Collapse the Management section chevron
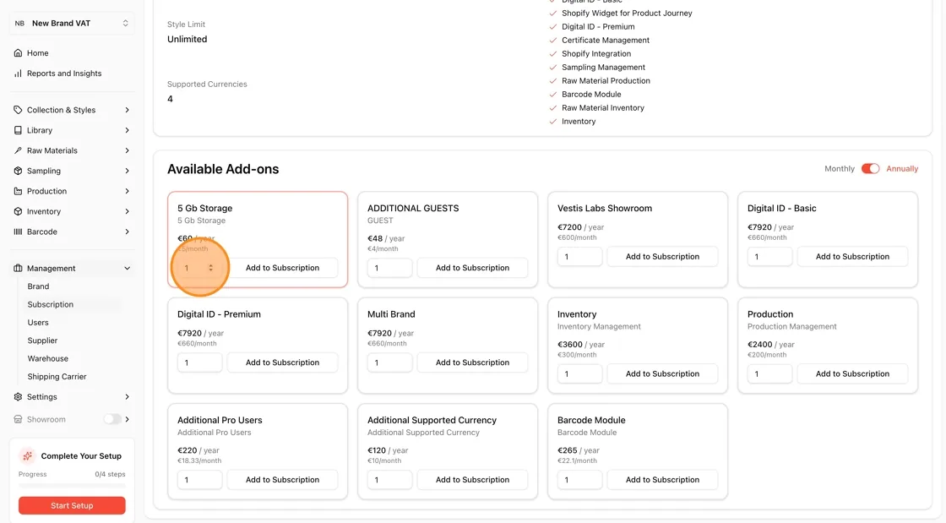The width and height of the screenshot is (946, 523). 128,269
